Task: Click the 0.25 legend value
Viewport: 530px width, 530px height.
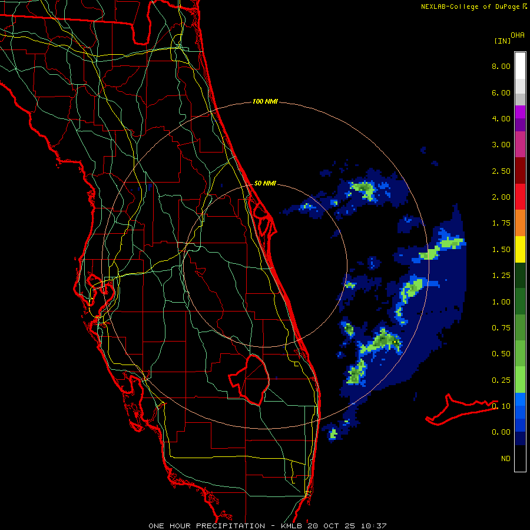Action: pyautogui.click(x=501, y=380)
